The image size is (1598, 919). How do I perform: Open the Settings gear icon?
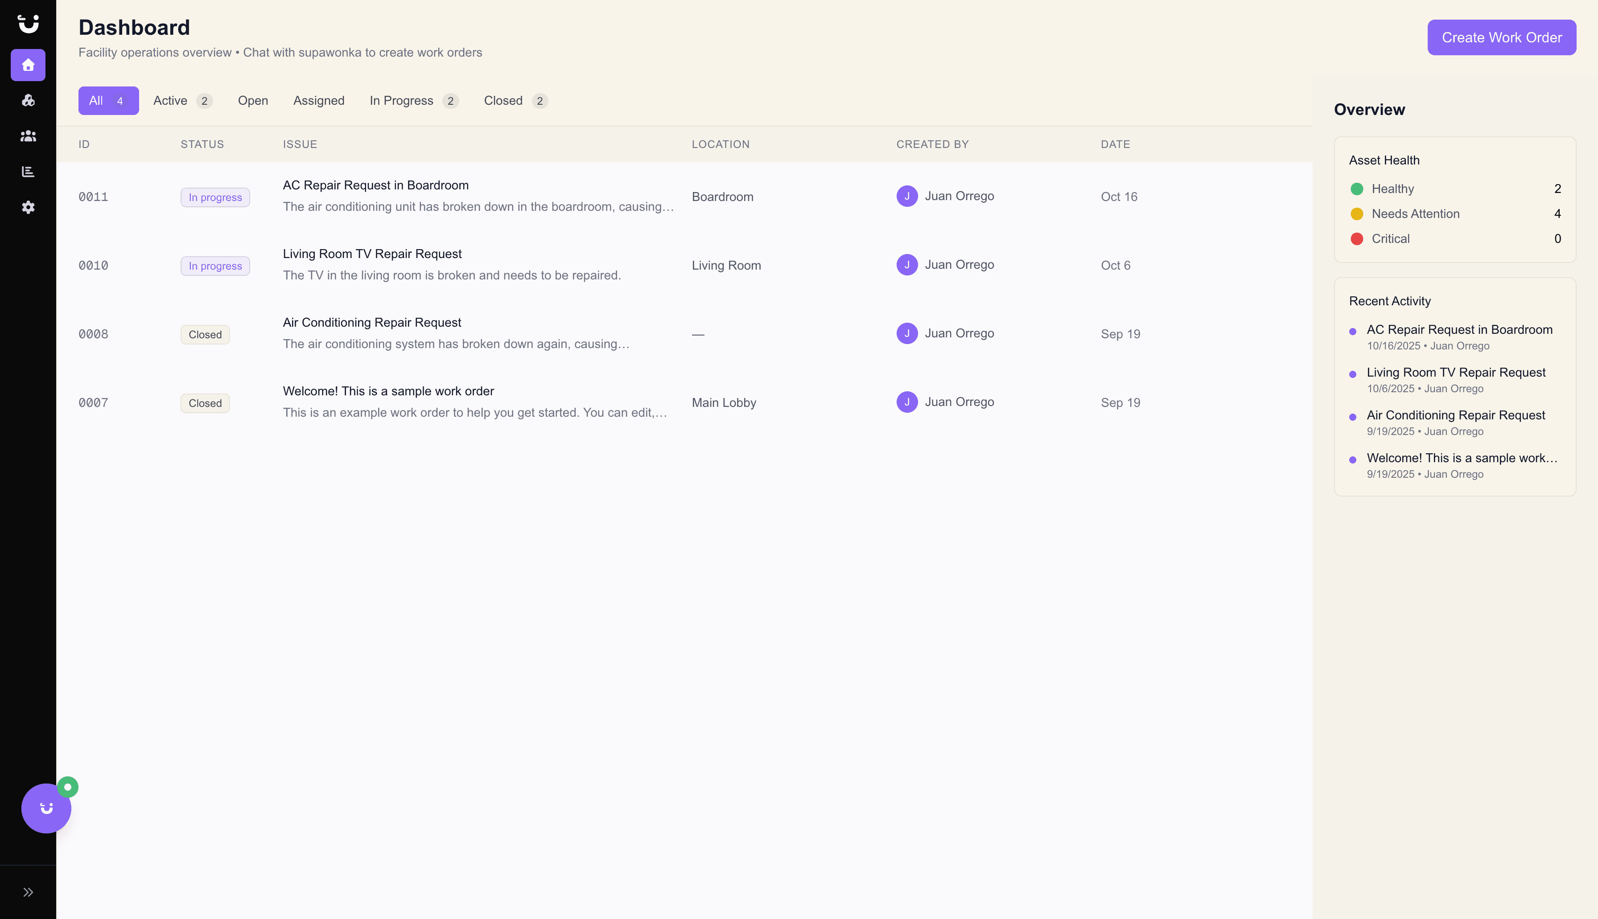click(x=28, y=207)
